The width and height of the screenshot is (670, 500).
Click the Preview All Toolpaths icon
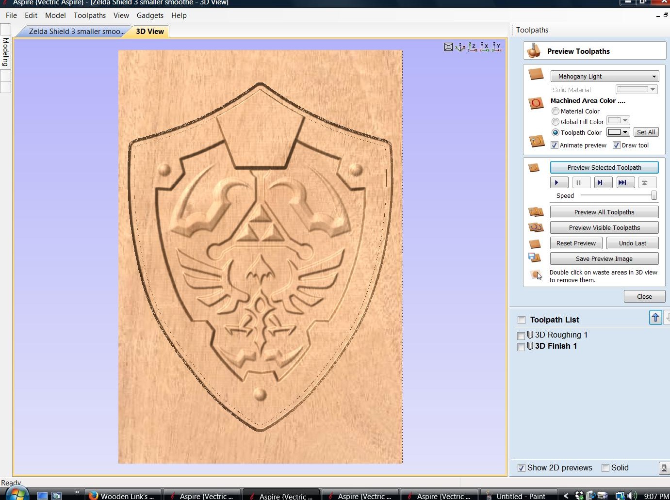(536, 212)
